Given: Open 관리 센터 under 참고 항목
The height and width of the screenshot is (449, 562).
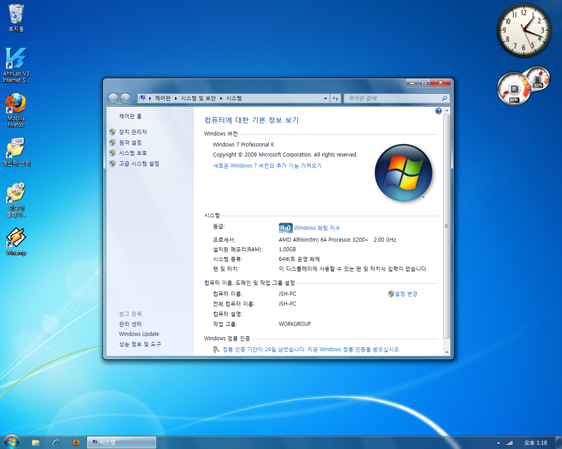Looking at the screenshot, I should coord(130,324).
